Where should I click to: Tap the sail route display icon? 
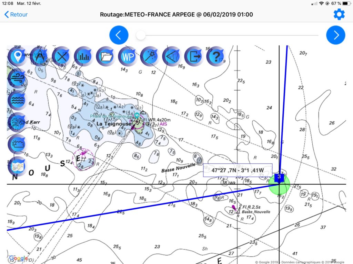pyautogui.click(x=172, y=56)
